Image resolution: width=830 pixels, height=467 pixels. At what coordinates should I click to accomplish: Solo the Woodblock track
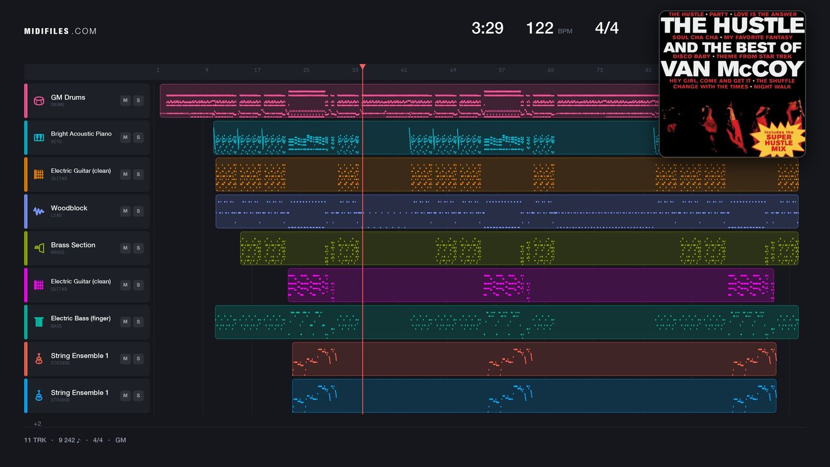point(138,211)
